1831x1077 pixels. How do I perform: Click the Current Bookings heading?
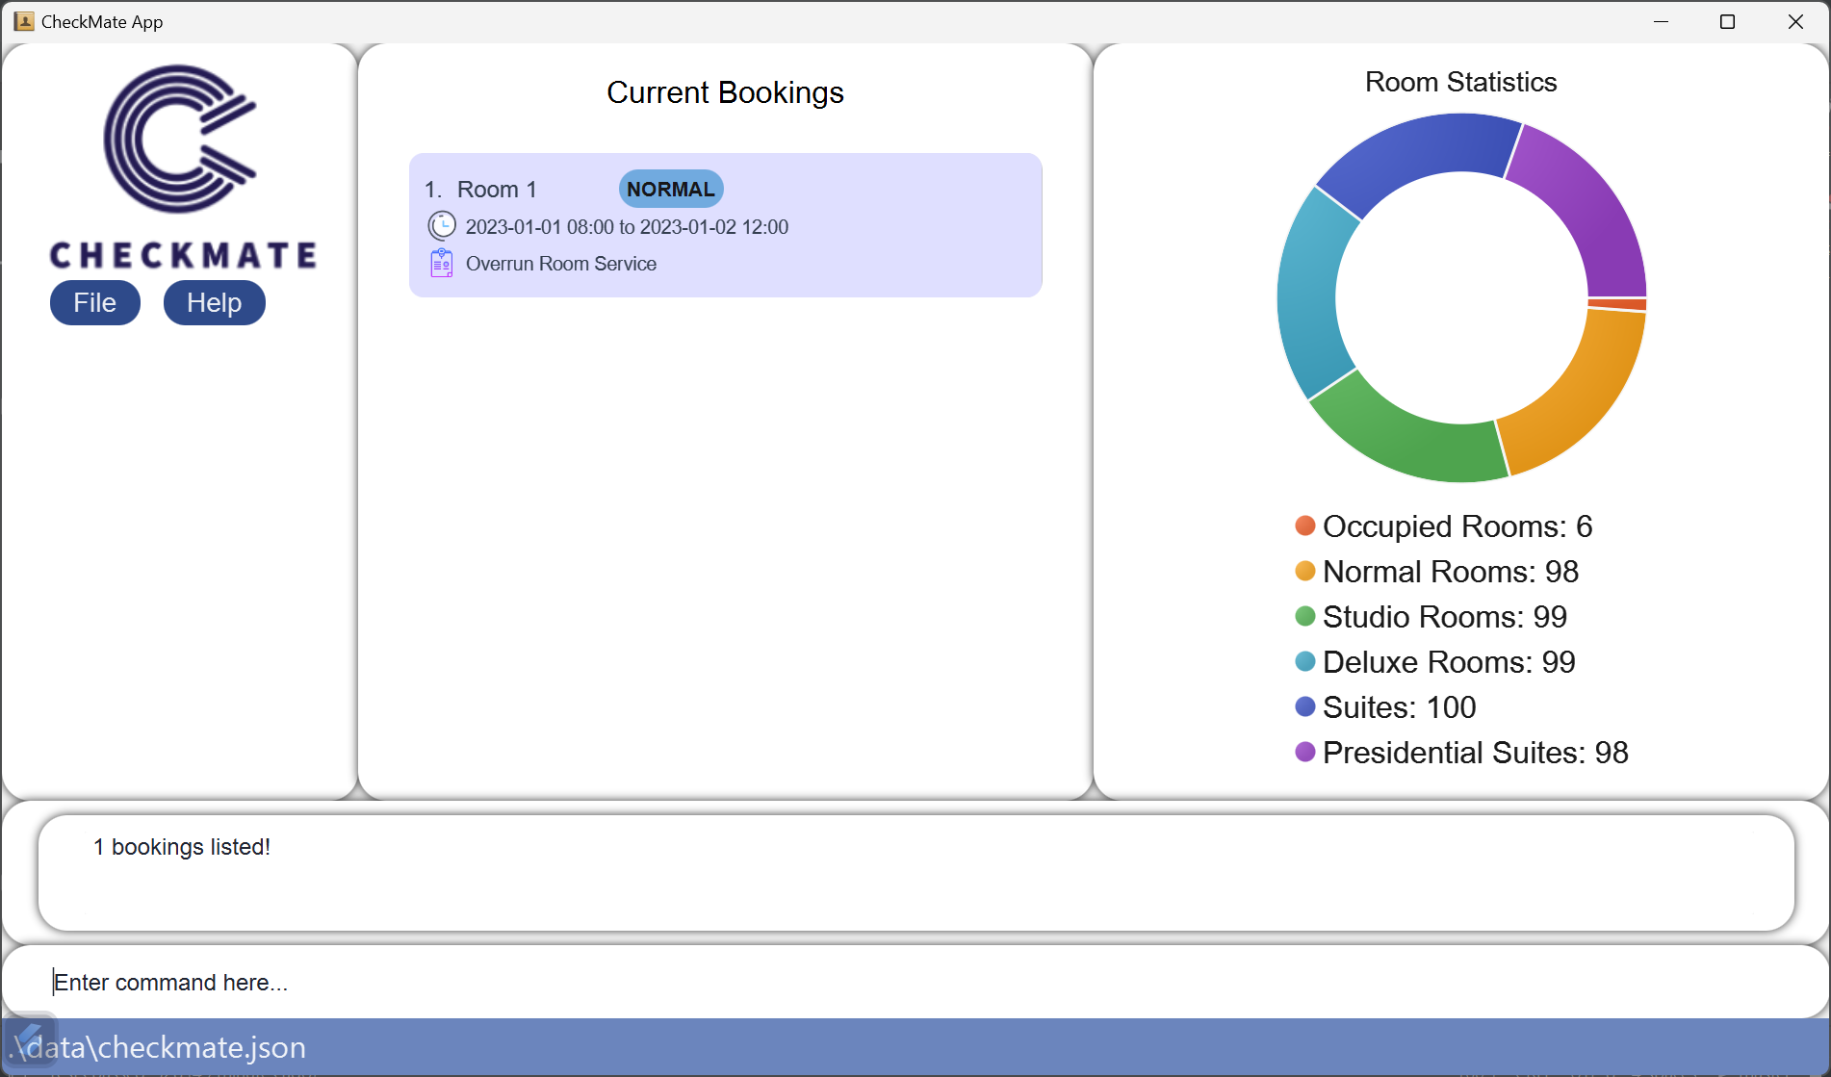point(725,92)
